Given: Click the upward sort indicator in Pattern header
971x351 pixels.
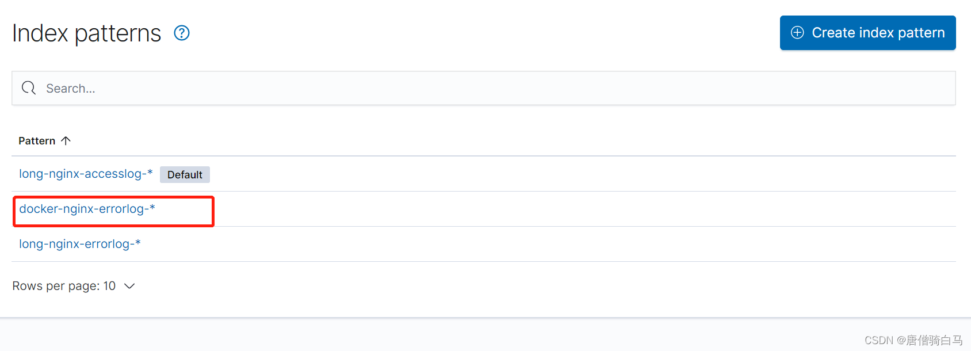Looking at the screenshot, I should 66,140.
